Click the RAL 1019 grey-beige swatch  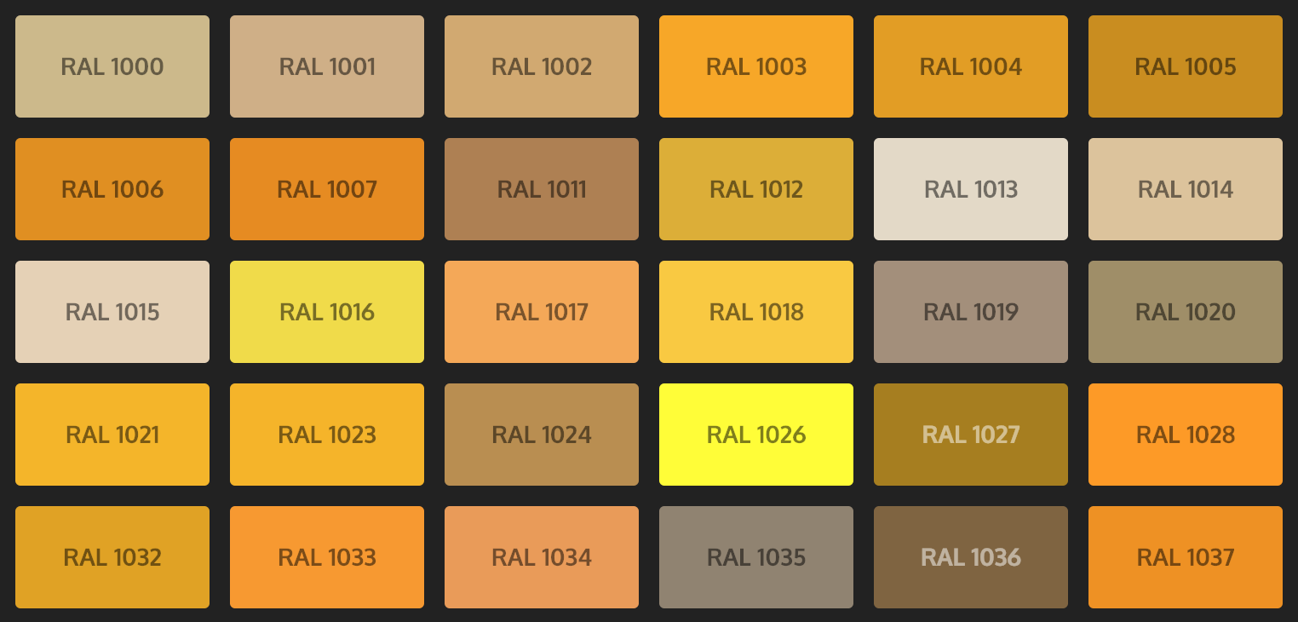pyautogui.click(x=971, y=312)
